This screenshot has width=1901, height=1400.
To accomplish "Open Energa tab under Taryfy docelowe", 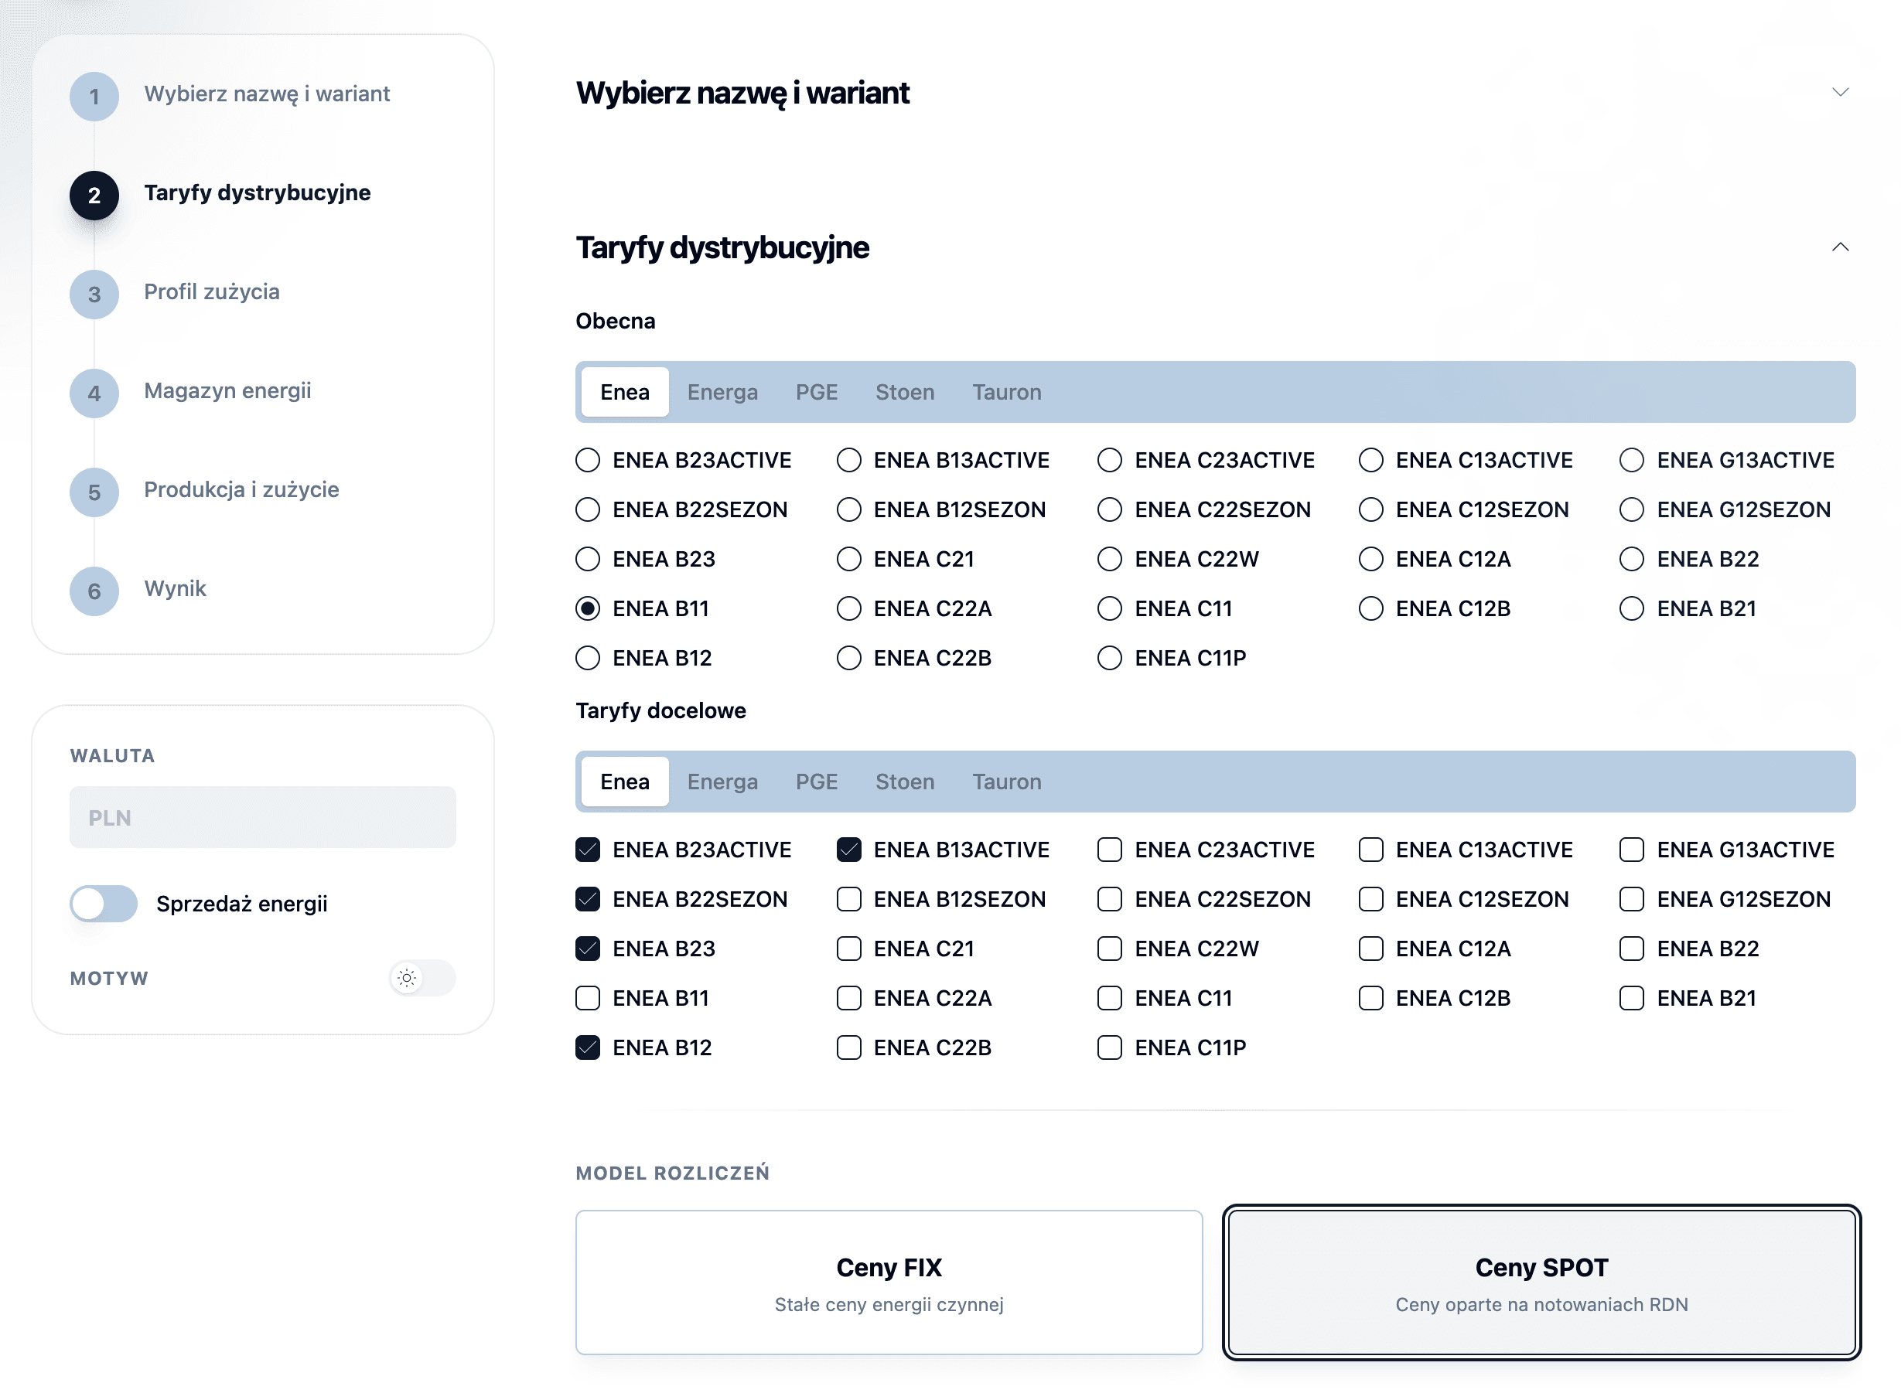I will (x=722, y=782).
